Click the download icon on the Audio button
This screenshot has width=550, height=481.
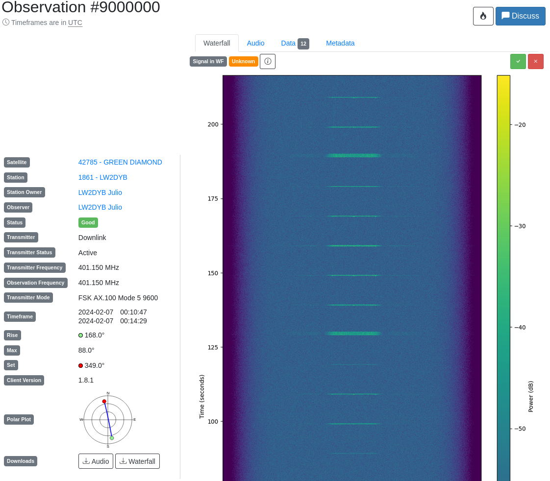pyautogui.click(x=85, y=461)
